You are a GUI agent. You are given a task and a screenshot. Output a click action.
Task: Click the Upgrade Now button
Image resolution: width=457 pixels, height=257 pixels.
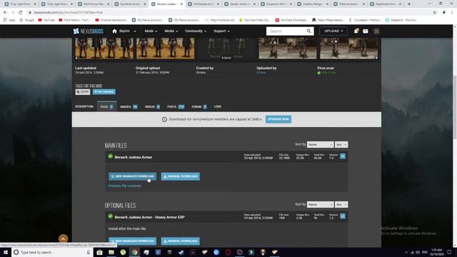[278, 119]
